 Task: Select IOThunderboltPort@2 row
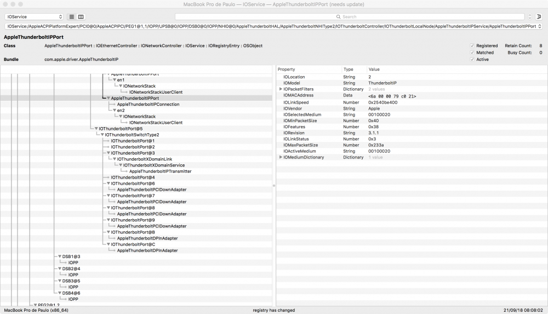(133, 147)
